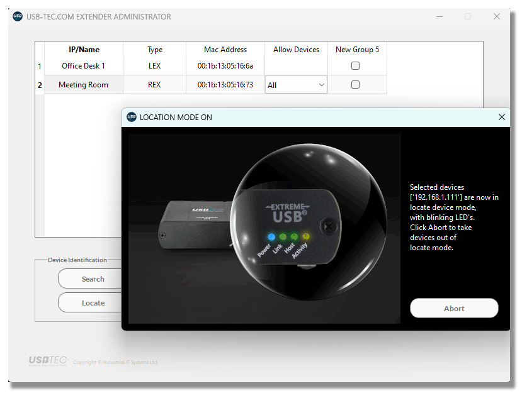522x396 pixels.
Task: Click the extender device image in the dialog
Action: 264,229
